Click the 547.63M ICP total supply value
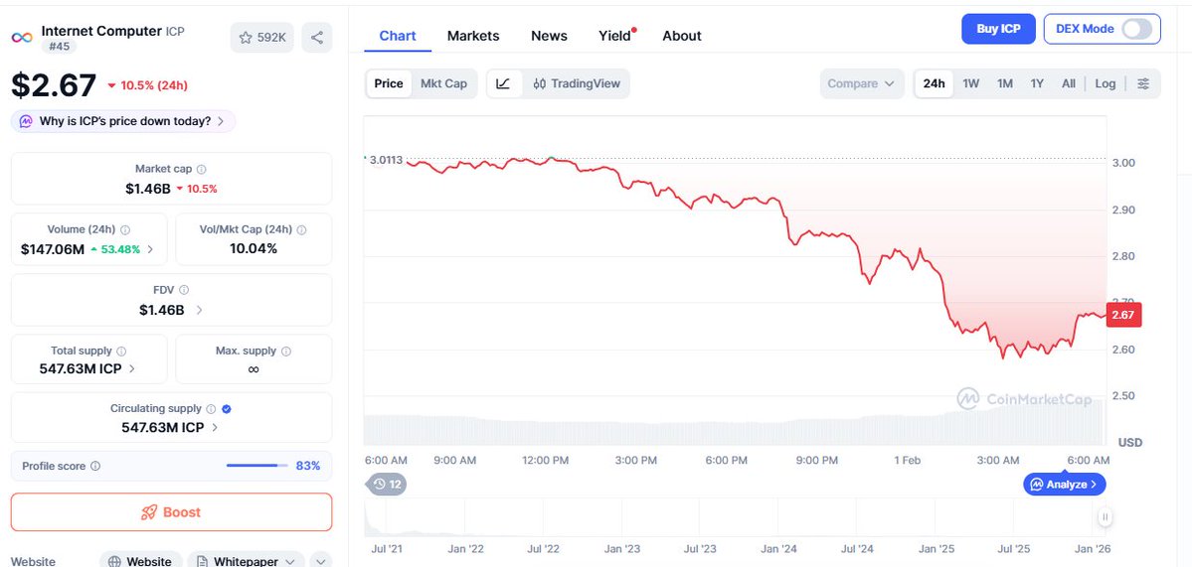Image resolution: width=1192 pixels, height=567 pixels. click(x=81, y=368)
